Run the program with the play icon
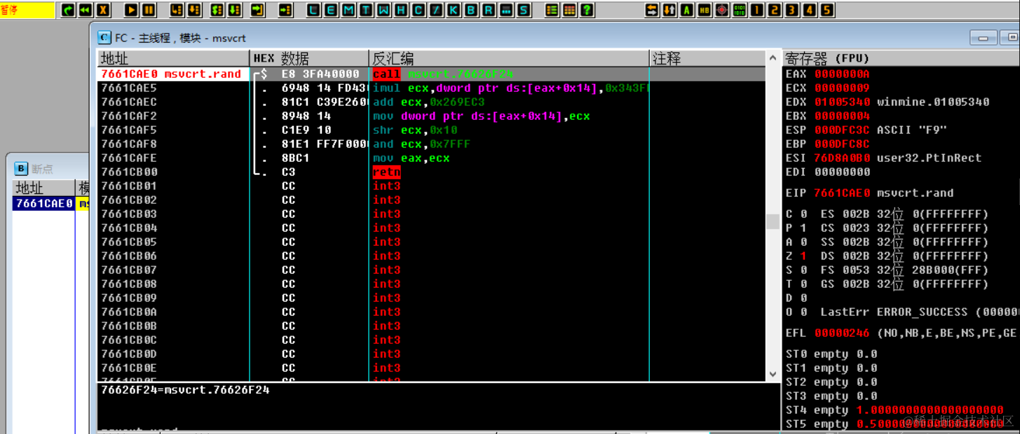 [x=131, y=10]
